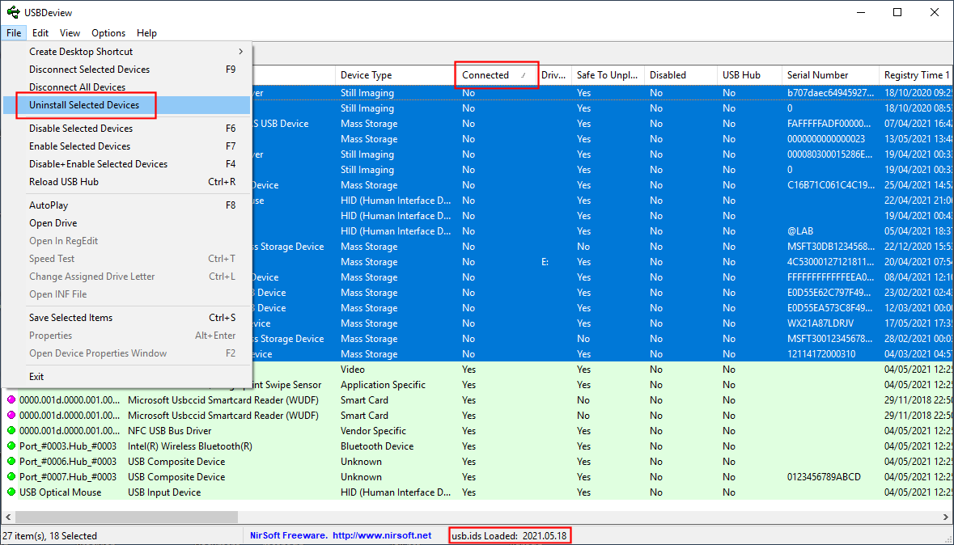Click the Serial Number column header
Screen dimensions: 954x545
click(817, 75)
